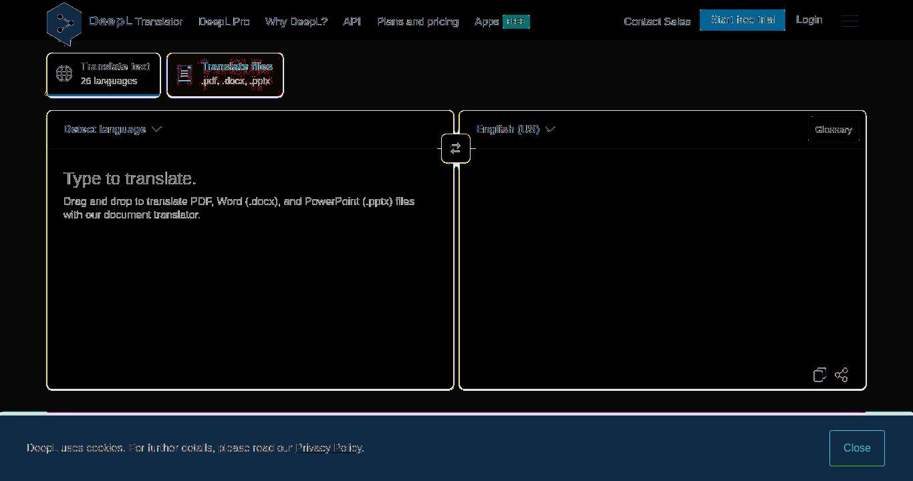Share the translation via share icon

point(842,375)
